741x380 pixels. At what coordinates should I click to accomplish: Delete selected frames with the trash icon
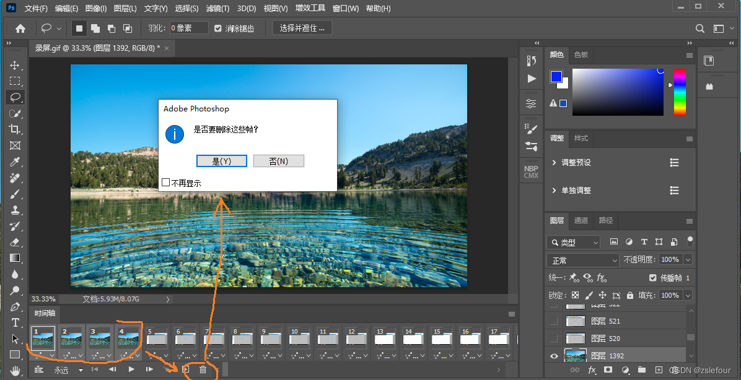tap(203, 369)
